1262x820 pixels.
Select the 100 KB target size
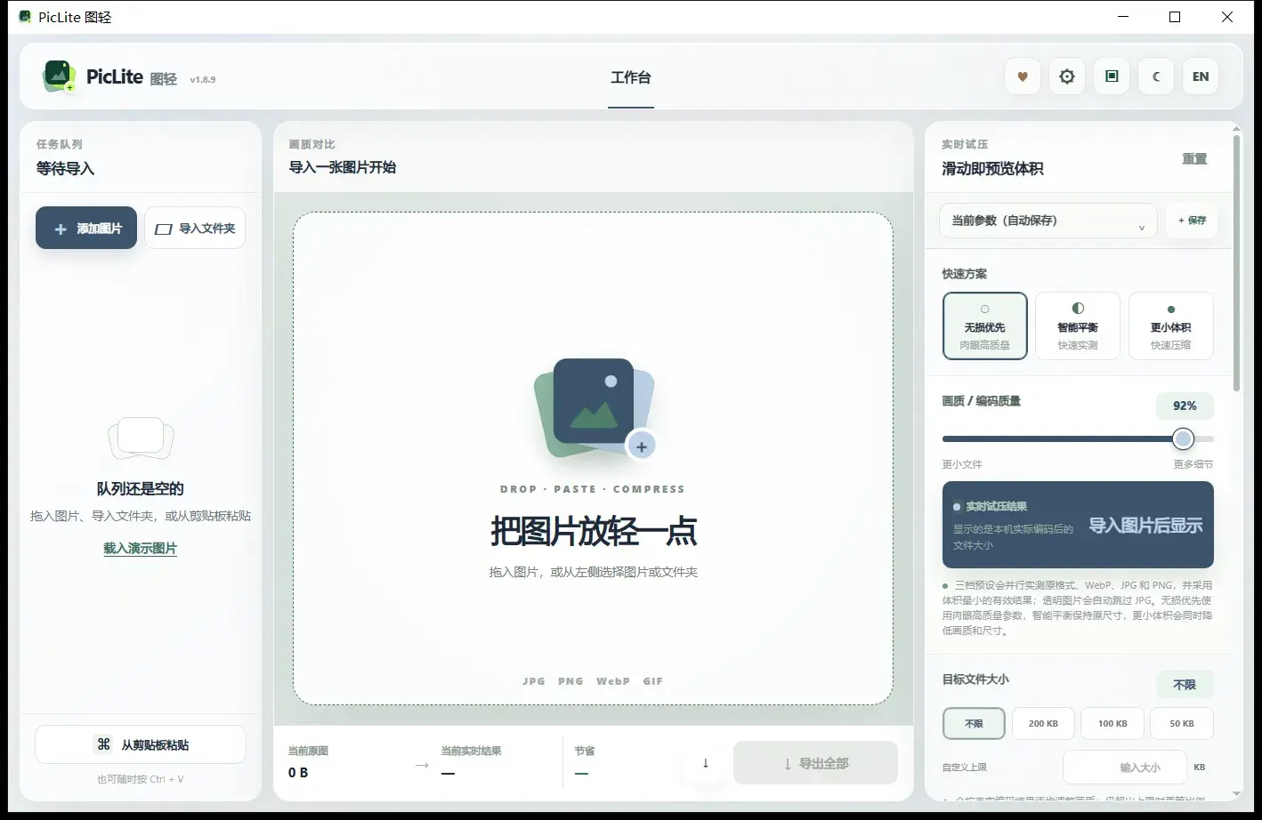coord(1112,724)
